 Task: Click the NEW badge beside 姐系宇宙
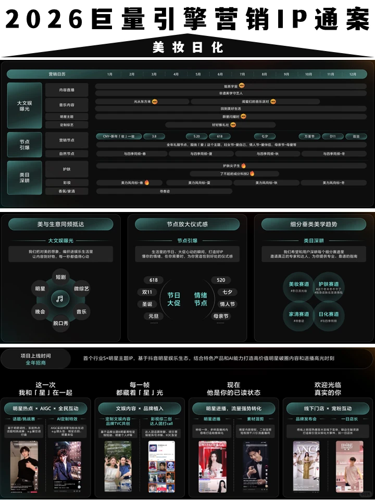tap(242, 86)
